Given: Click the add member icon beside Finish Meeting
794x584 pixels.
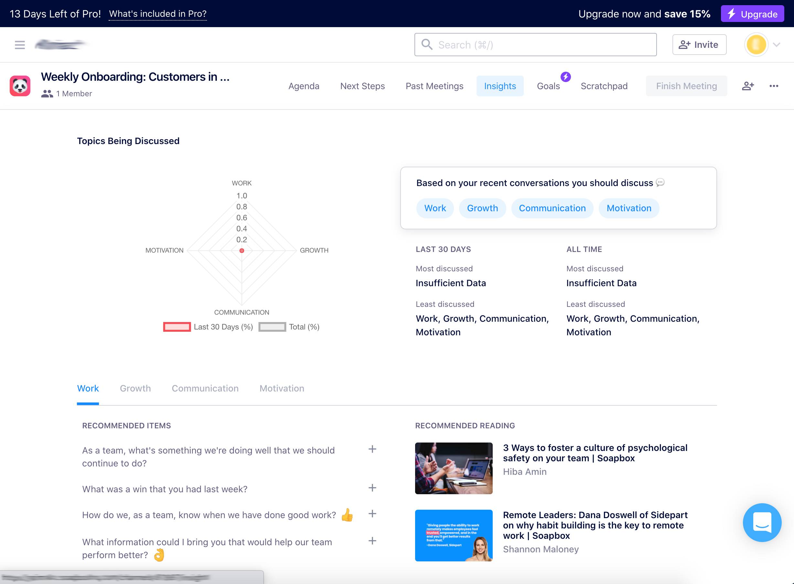Looking at the screenshot, I should pyautogui.click(x=748, y=86).
